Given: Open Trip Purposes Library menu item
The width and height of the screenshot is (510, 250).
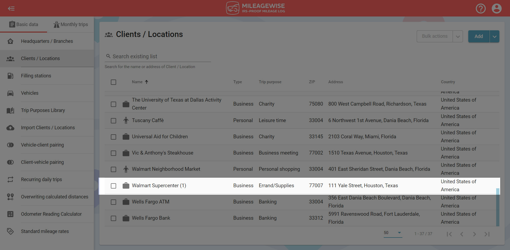Looking at the screenshot, I should pos(47,110).
